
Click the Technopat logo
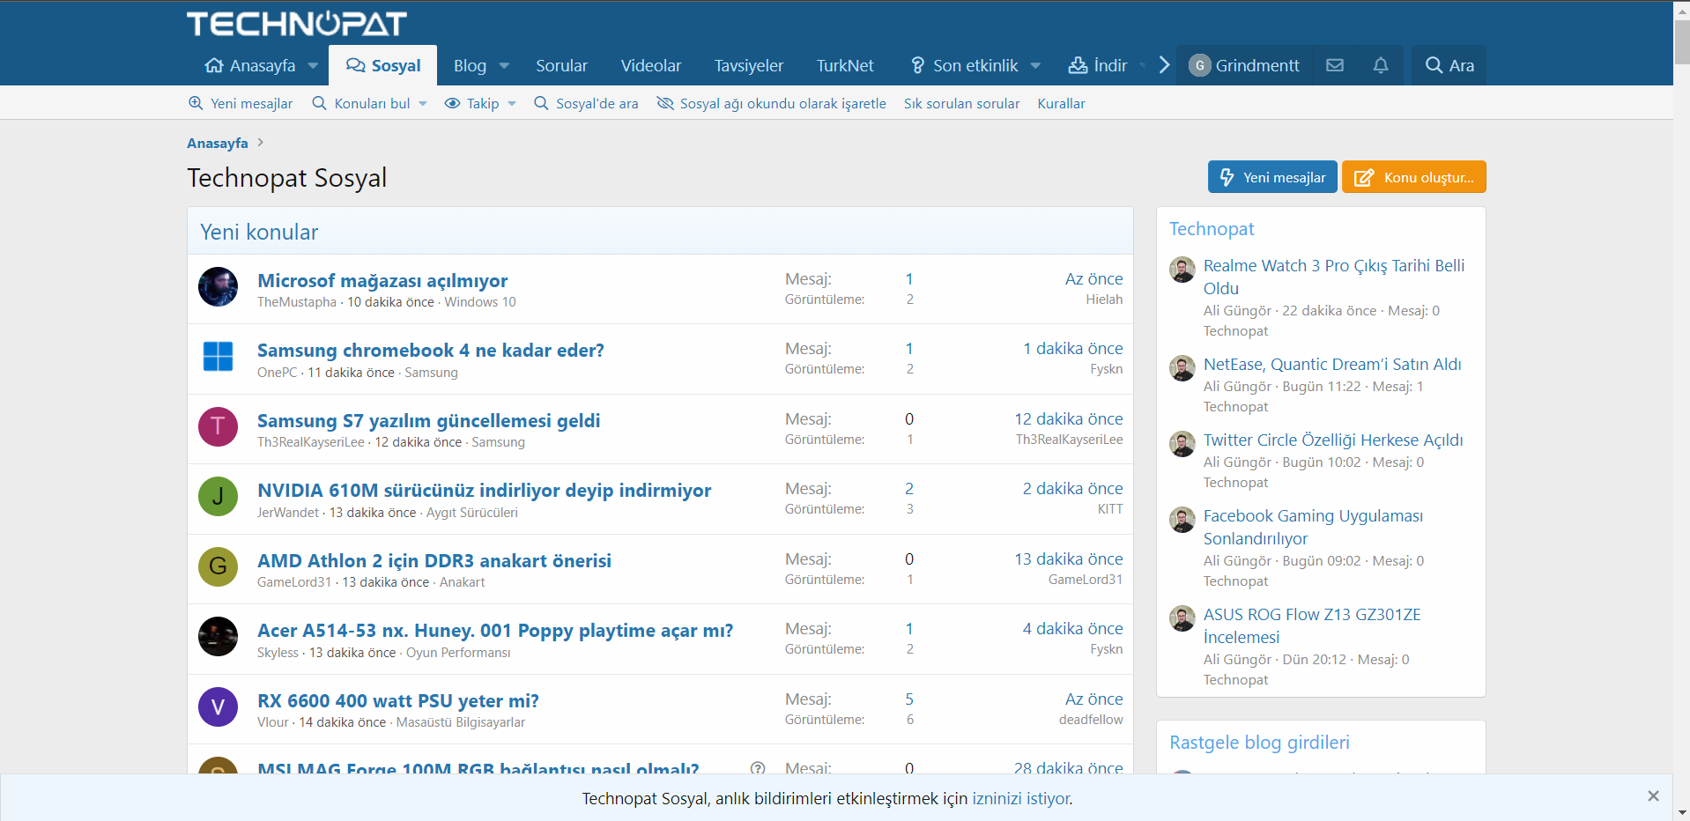tap(297, 24)
